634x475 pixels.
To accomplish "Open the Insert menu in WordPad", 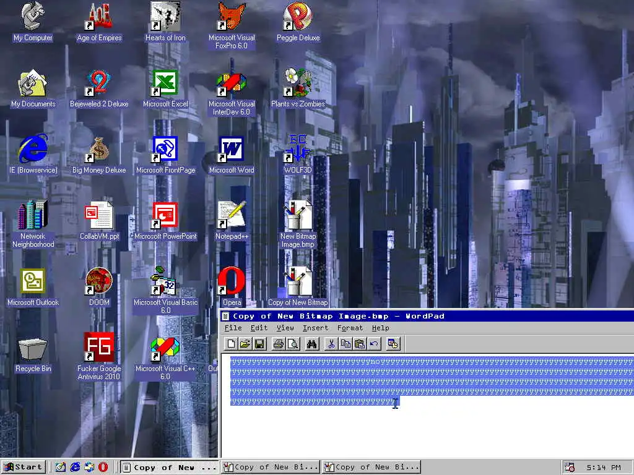I will click(315, 328).
